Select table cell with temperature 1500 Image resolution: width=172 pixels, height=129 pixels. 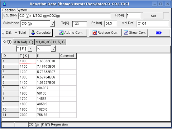point(28,88)
